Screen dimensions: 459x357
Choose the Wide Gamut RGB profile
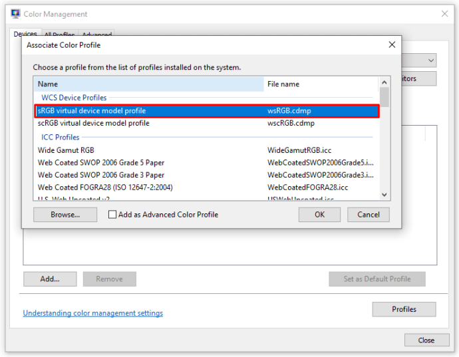point(66,150)
